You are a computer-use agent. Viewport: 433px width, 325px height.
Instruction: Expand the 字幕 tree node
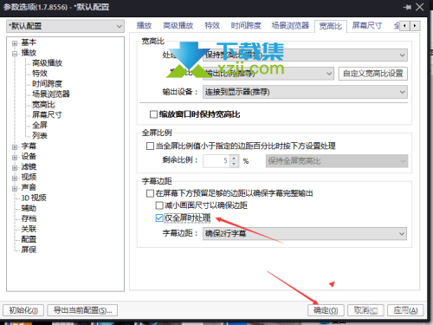click(15, 147)
